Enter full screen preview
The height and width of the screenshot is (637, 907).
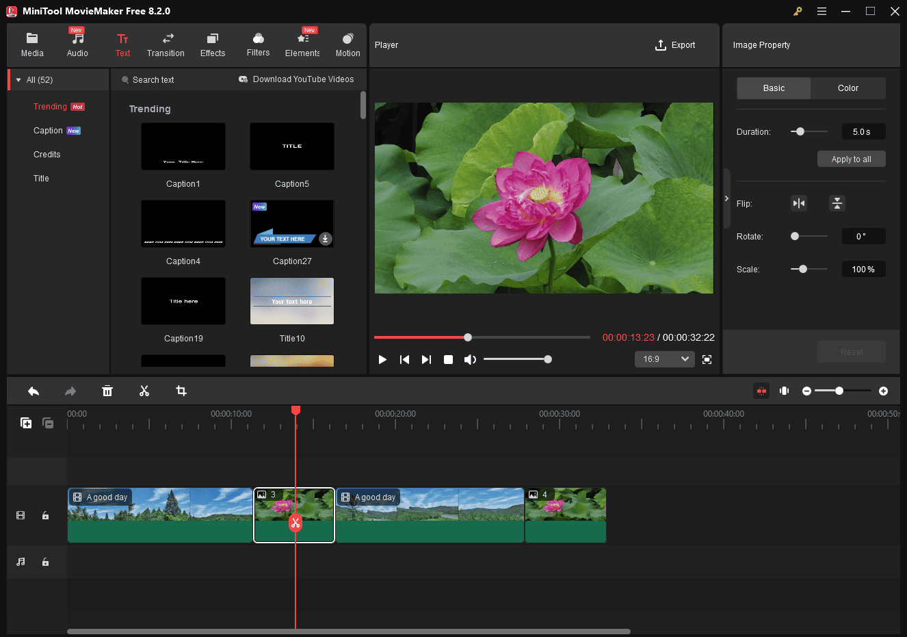(x=707, y=359)
